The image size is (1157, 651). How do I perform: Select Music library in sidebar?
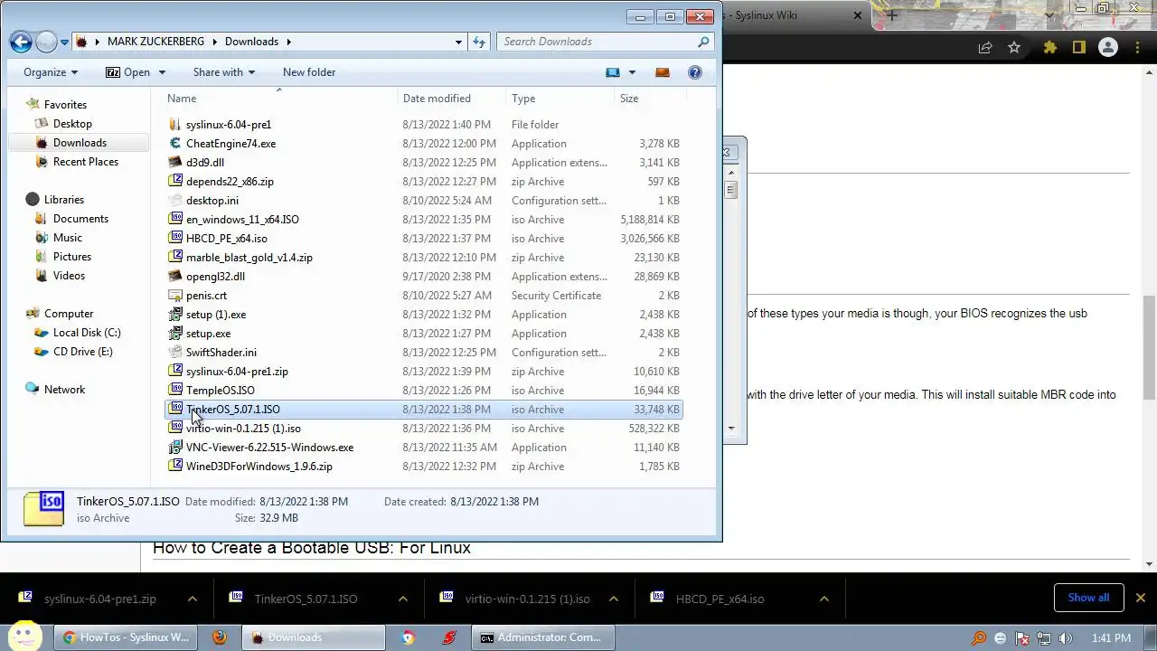[68, 238]
